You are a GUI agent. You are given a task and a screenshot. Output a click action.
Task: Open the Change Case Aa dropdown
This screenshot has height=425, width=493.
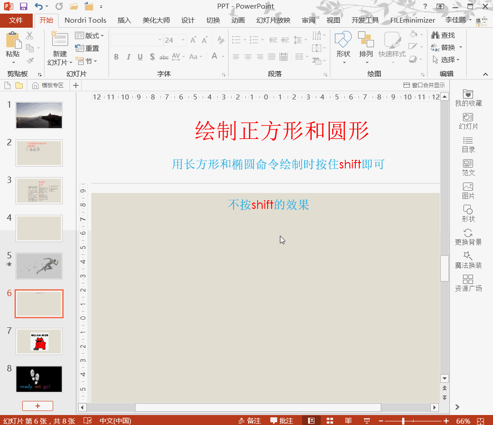pyautogui.click(x=195, y=57)
